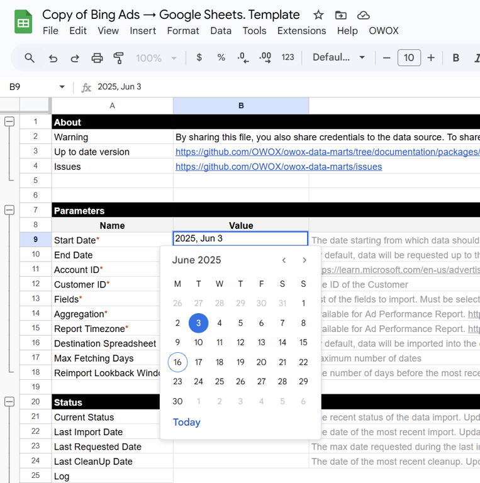This screenshot has height=483, width=480.
Task: Toggle bold formatting
Action: tap(455, 58)
